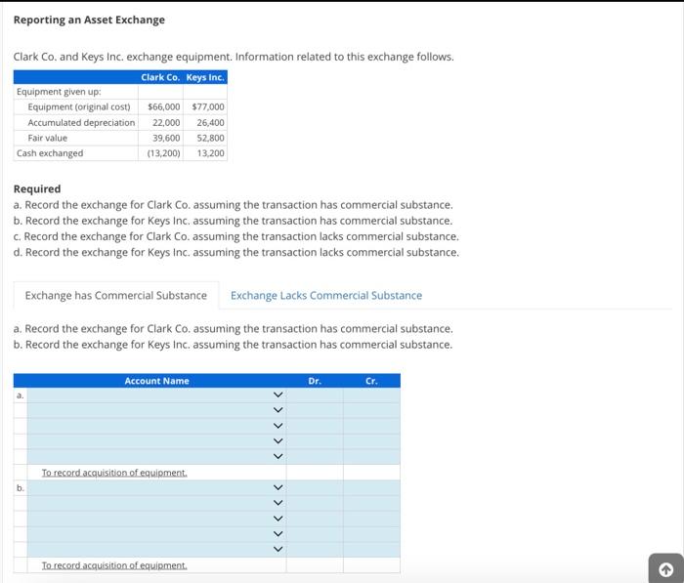
Task: Click Dr. field in first row of entry b
Action: point(315,487)
